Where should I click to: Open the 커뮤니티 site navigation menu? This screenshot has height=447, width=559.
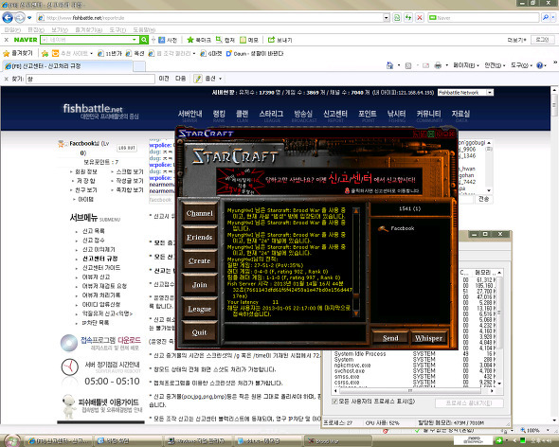pos(428,114)
